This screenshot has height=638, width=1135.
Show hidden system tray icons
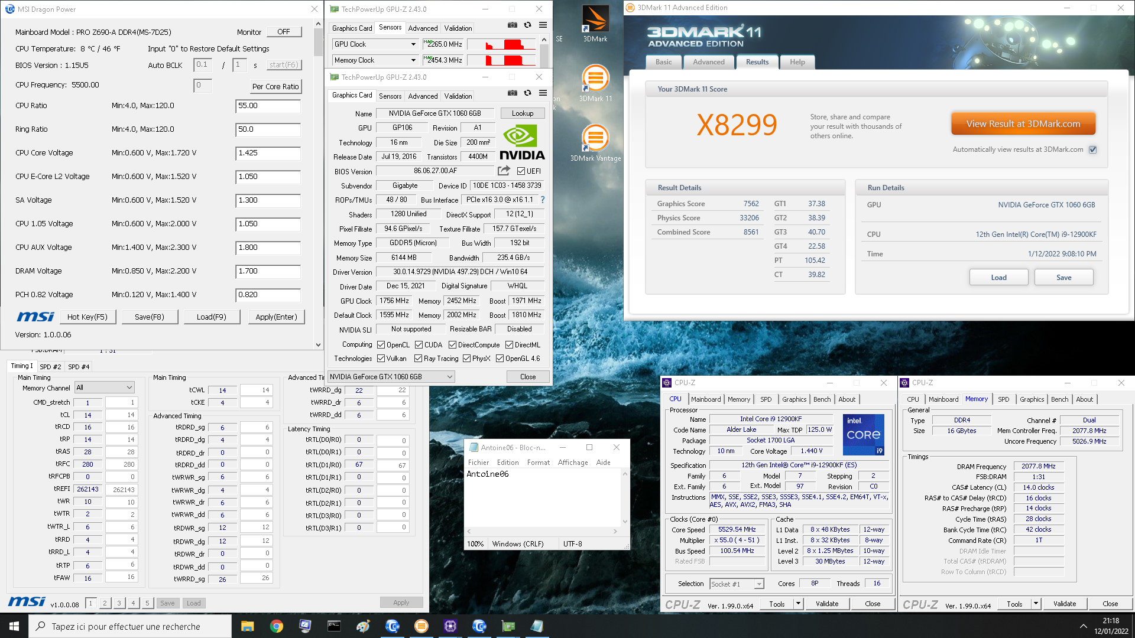click(1083, 626)
